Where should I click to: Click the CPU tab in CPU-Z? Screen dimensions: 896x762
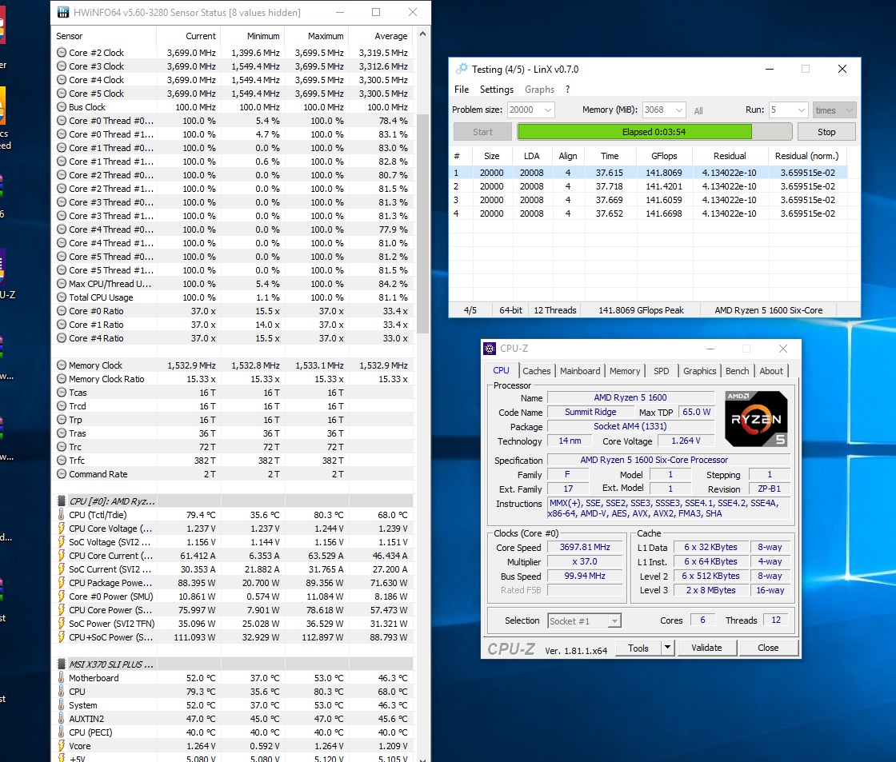(501, 370)
